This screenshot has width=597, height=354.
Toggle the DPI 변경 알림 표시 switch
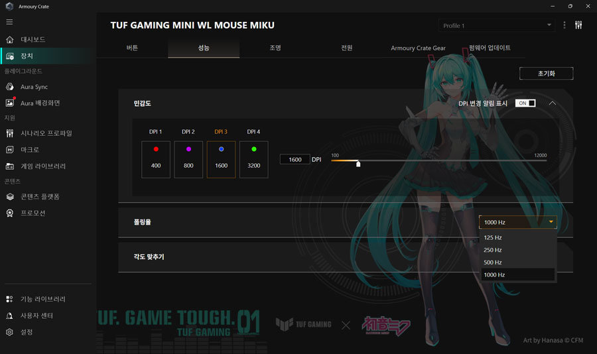click(525, 103)
